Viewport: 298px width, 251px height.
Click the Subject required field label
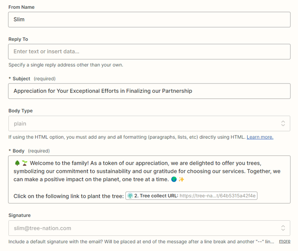(x=21, y=79)
